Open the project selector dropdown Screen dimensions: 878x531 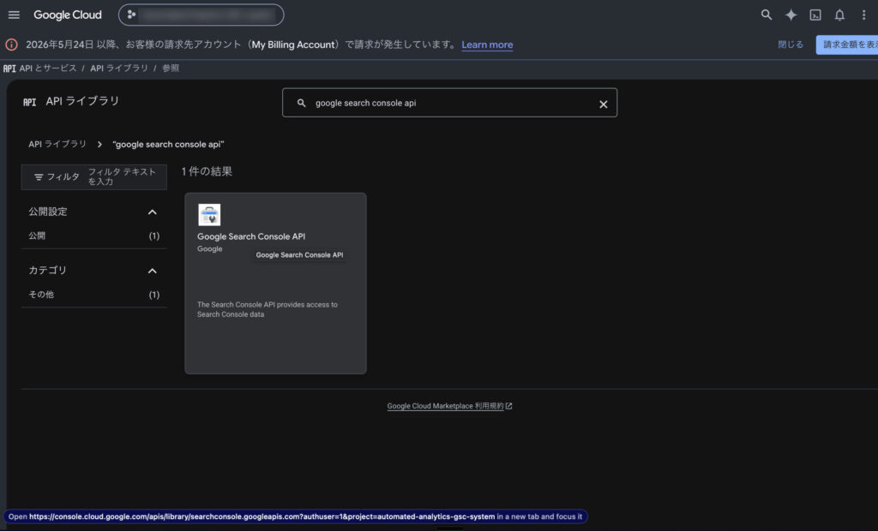tap(201, 15)
